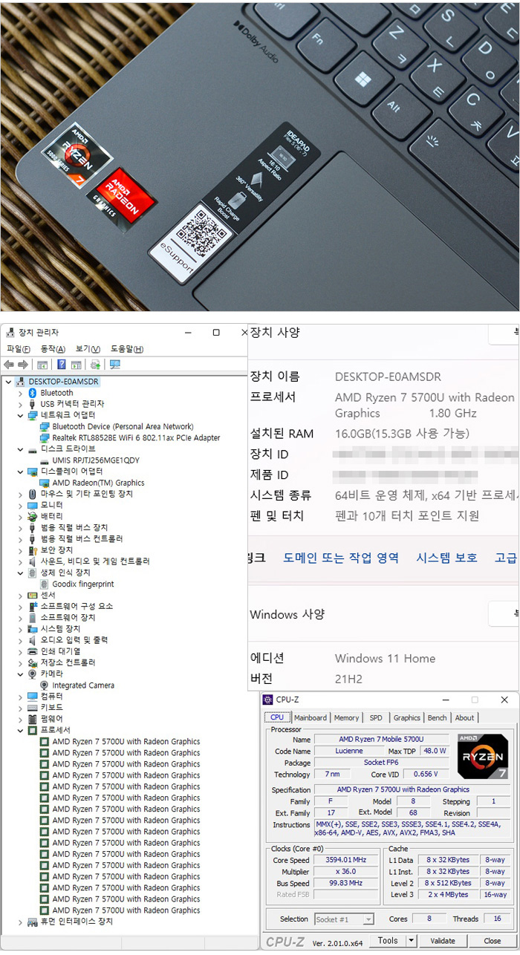Click the battery icon beside 배터리
Viewport: 520px width, 955px height.
click(x=32, y=516)
